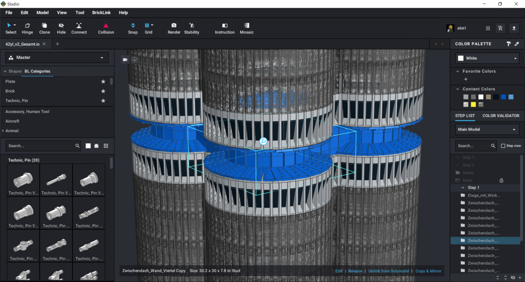Click the Clone tool icon
The width and height of the screenshot is (525, 282).
(44, 28)
